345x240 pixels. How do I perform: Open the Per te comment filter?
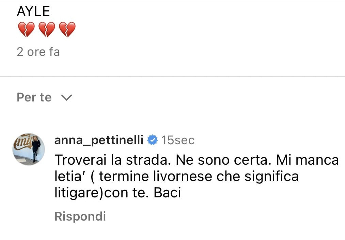tap(34, 97)
